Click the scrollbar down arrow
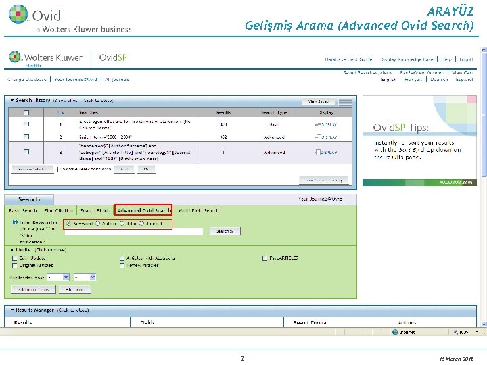 point(484,324)
